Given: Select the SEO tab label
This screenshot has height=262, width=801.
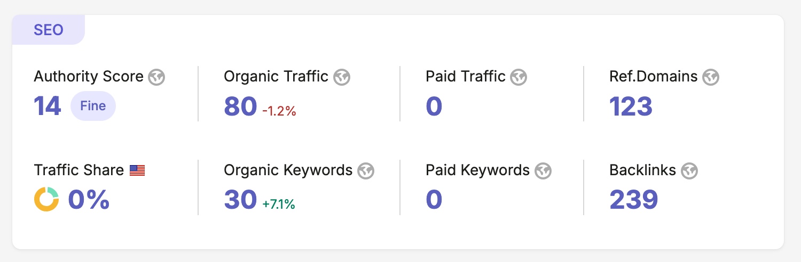Looking at the screenshot, I should click(49, 30).
